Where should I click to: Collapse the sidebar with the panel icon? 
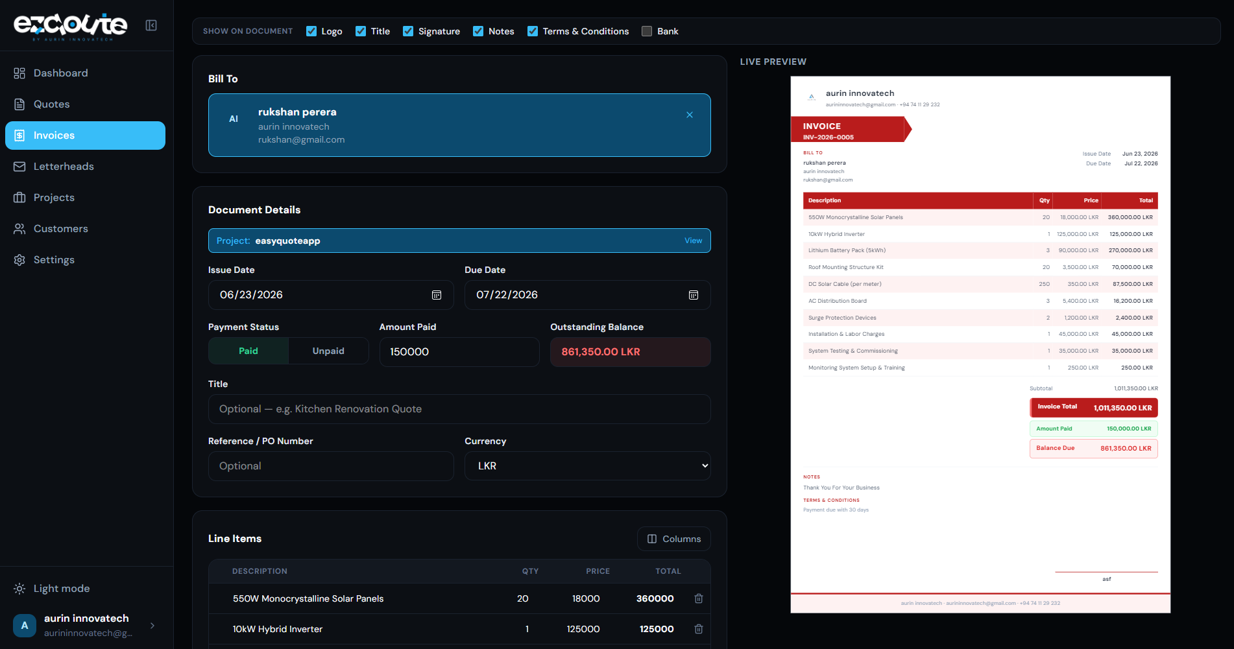click(151, 25)
